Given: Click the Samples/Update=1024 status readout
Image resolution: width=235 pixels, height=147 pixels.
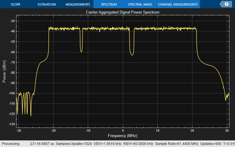Looking at the screenshot, I should (x=74, y=144).
